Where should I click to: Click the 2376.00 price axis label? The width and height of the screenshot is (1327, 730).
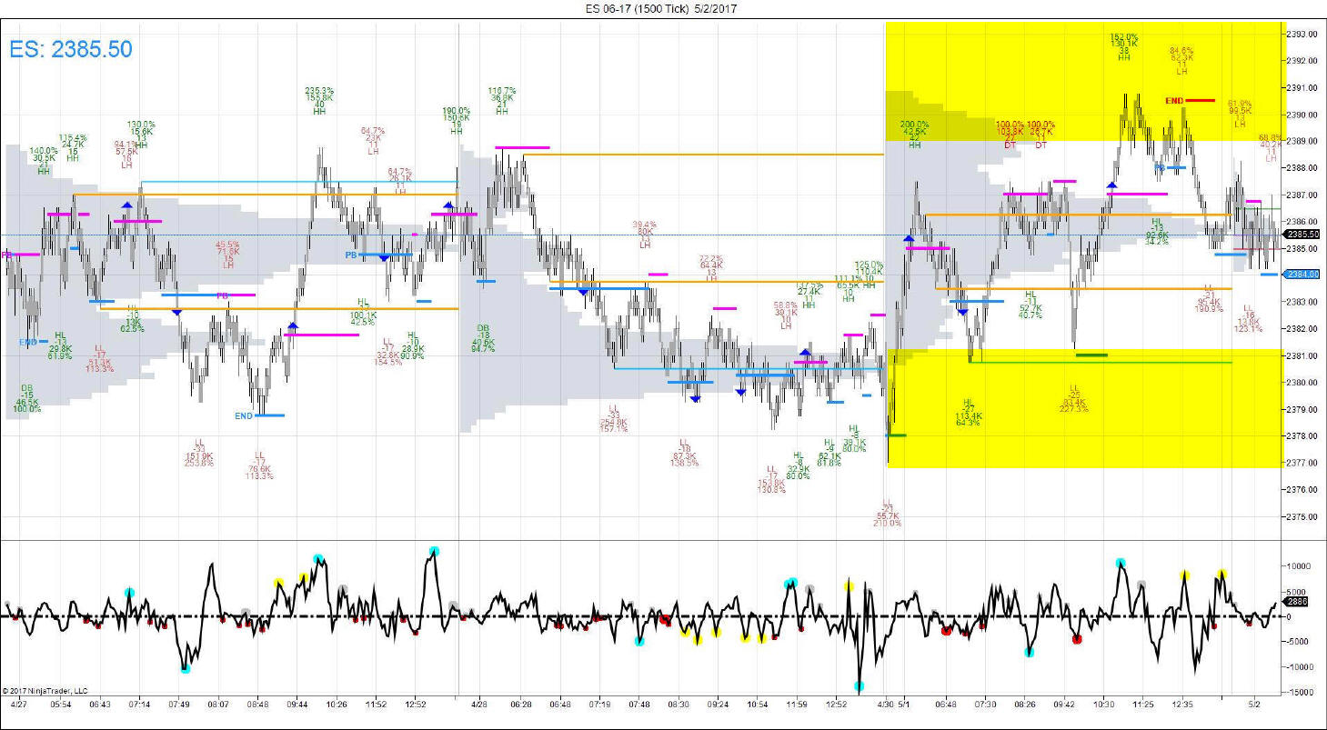1302,489
